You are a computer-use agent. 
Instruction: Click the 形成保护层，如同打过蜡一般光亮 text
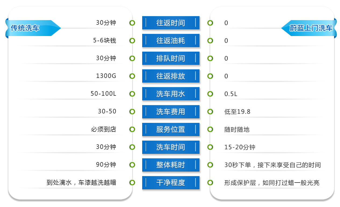coord(272,183)
